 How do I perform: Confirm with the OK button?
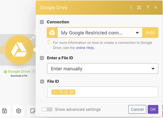(153, 109)
